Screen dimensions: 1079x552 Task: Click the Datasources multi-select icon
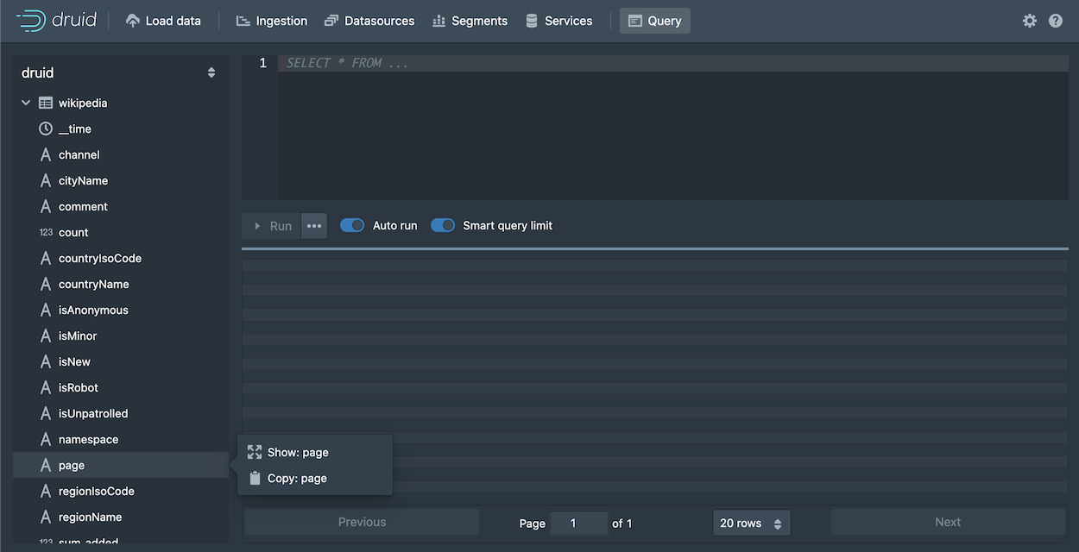tap(331, 21)
